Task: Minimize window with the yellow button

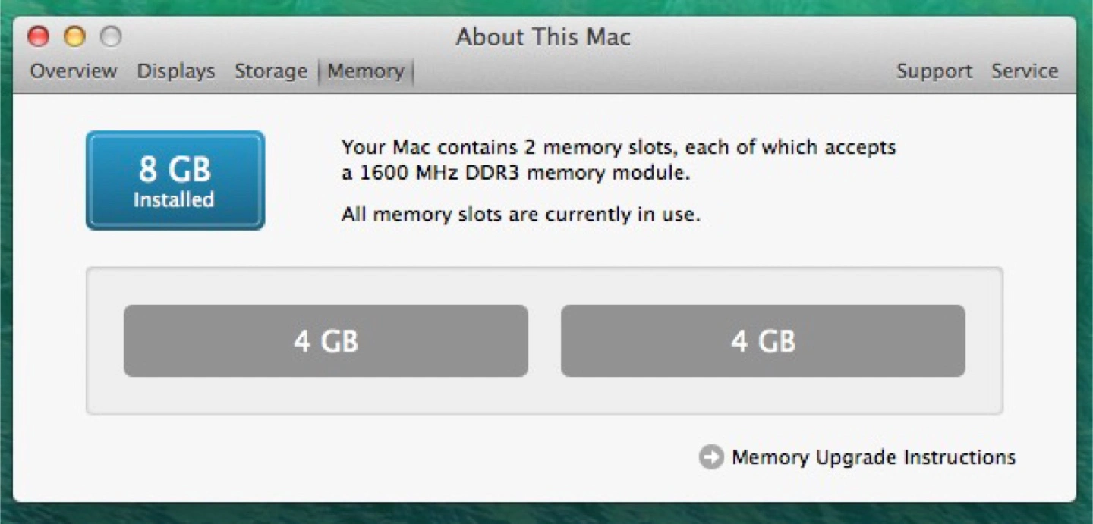Action: 74,36
